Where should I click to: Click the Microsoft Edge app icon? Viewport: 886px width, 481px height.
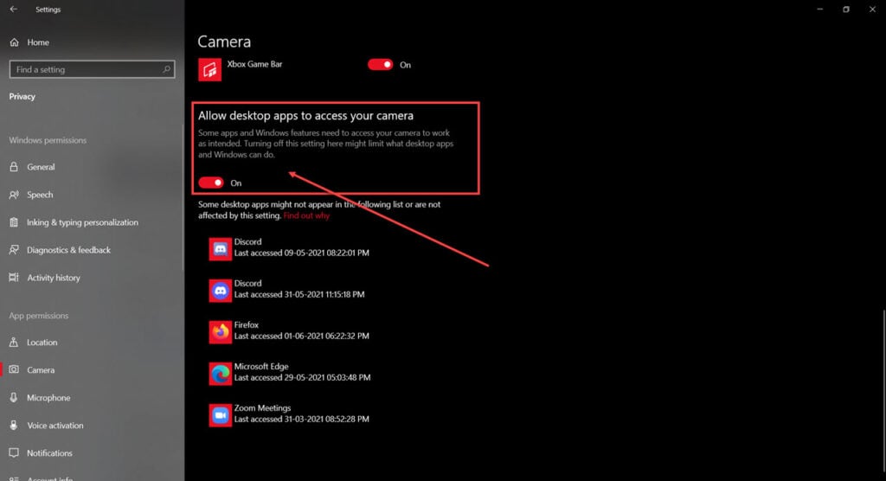[x=221, y=374]
